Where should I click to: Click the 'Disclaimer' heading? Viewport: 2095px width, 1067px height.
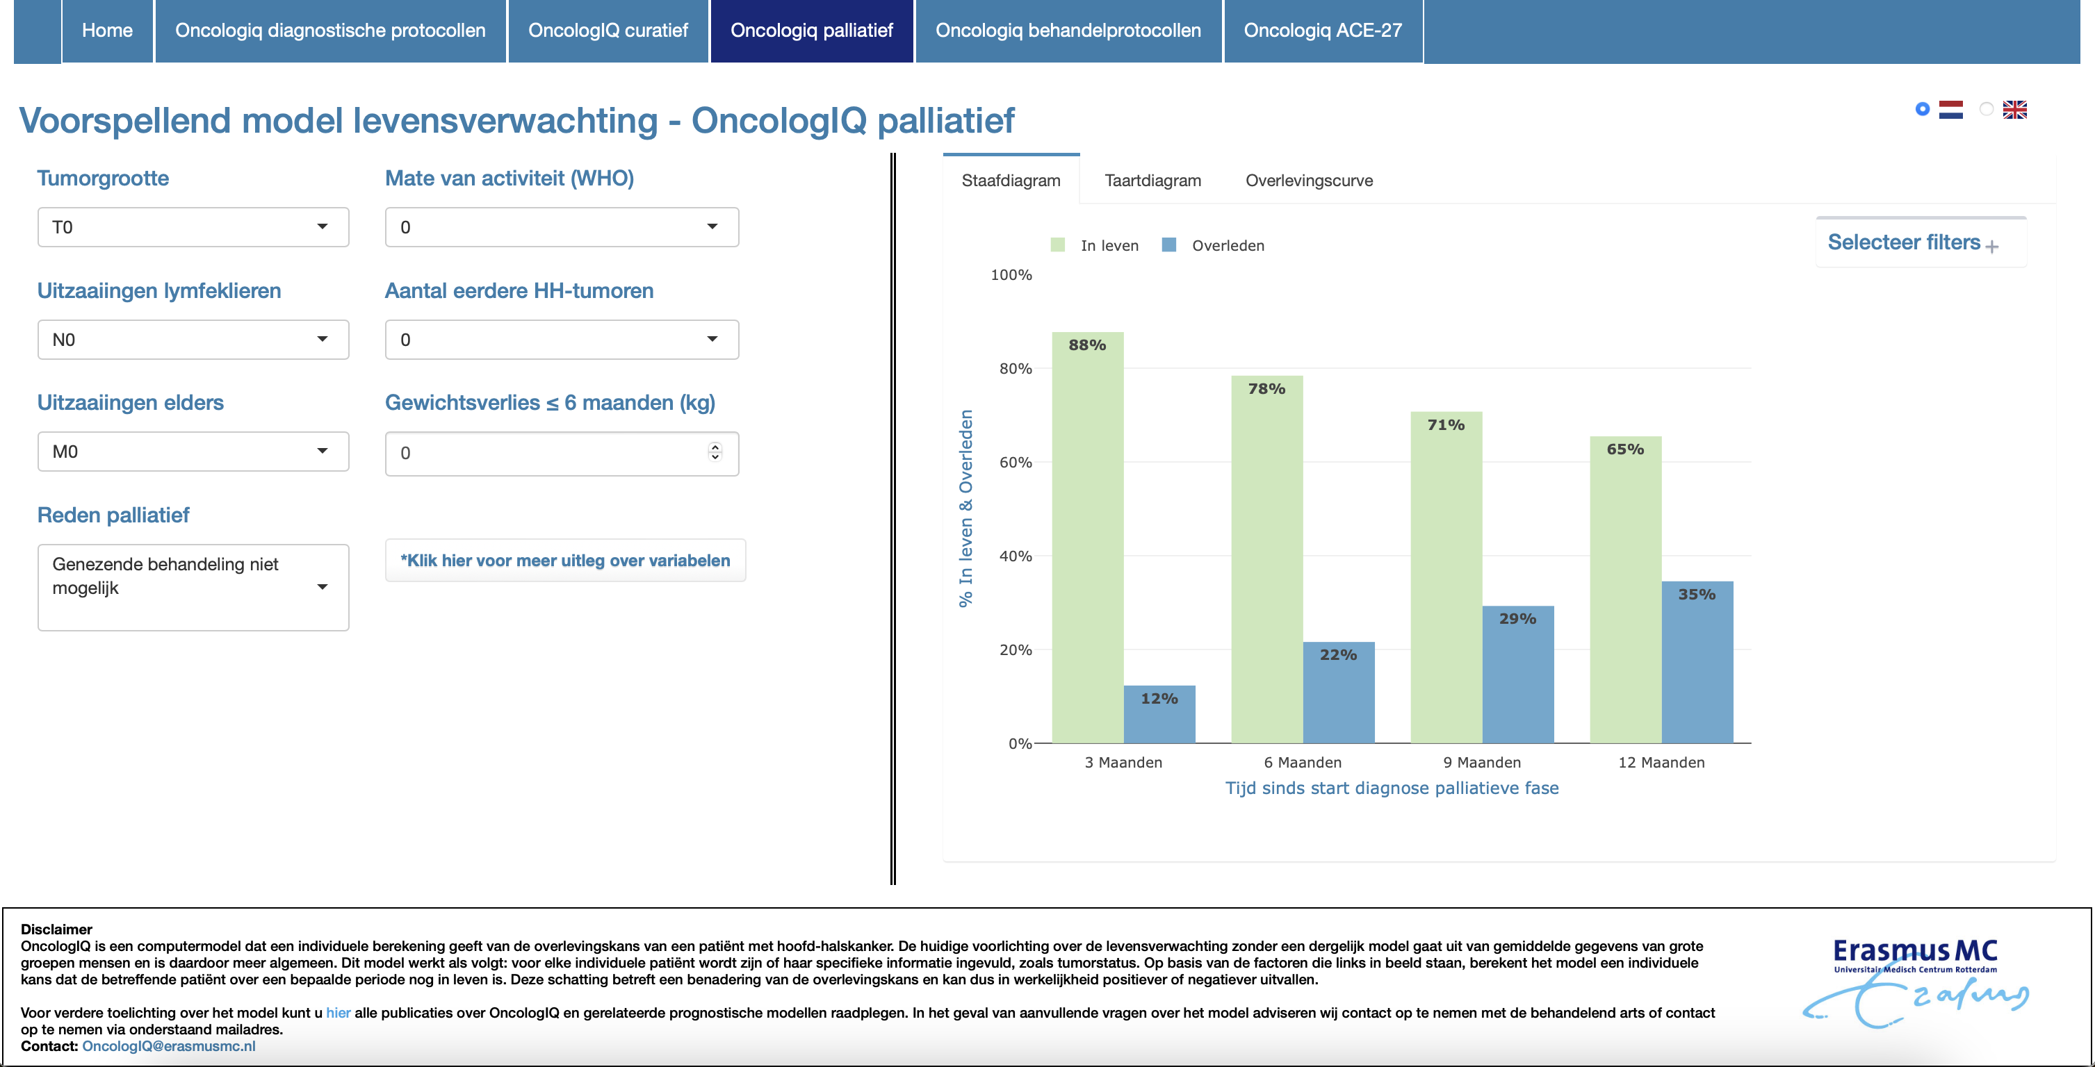[56, 929]
